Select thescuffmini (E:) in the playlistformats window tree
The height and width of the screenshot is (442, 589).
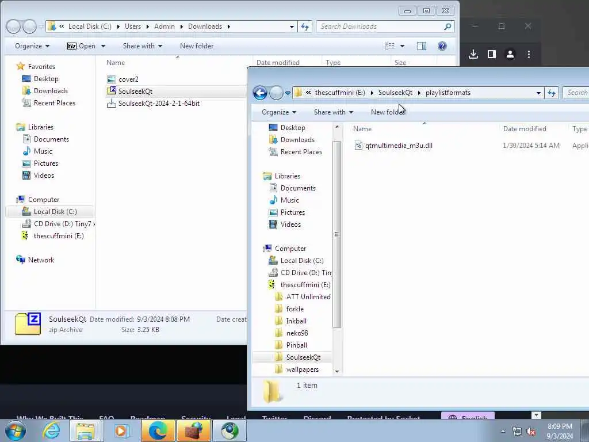pos(305,285)
